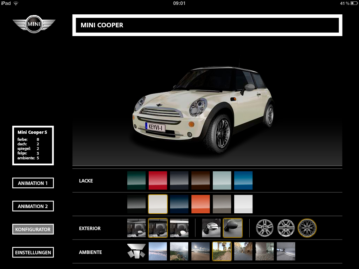Image resolution: width=359 pixels, height=269 pixels.
Task: Choose the snowy landscape ambiente
Action: (158, 251)
